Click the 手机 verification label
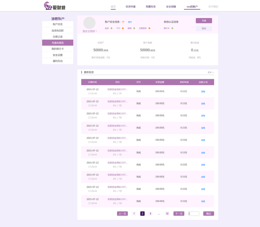 [x=118, y=28]
